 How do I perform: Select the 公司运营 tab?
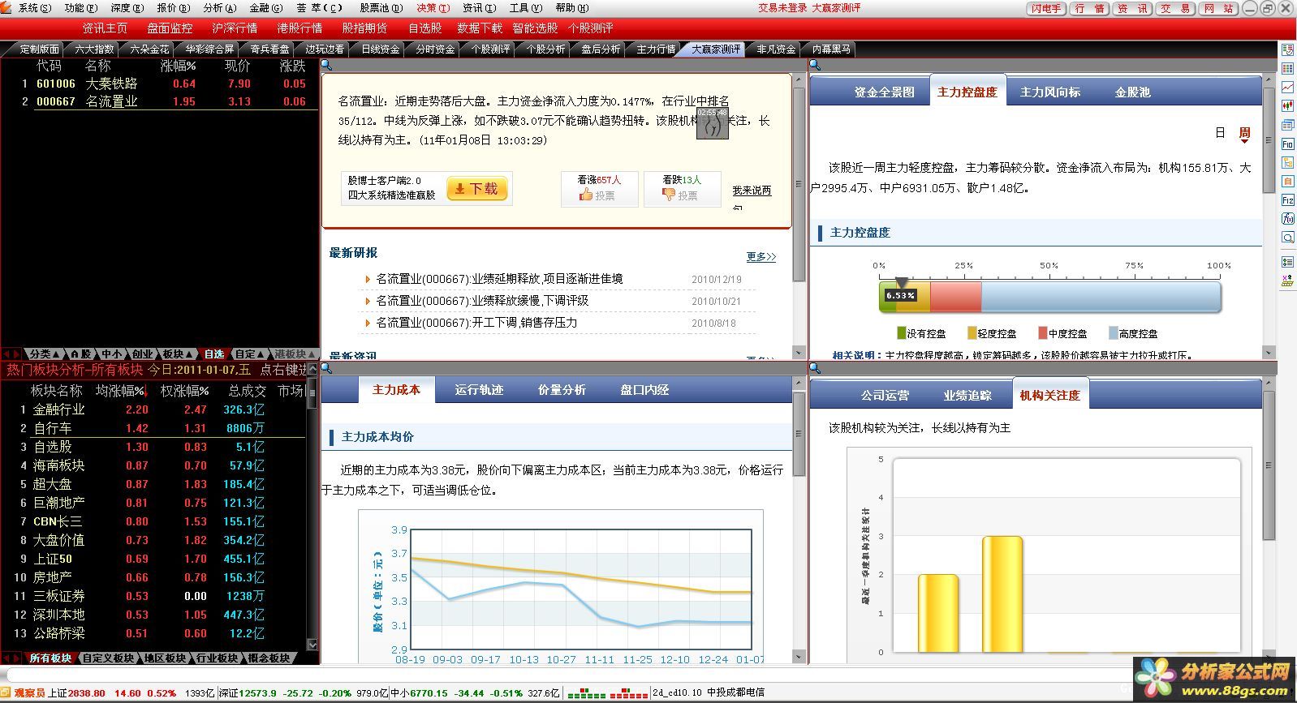pos(885,396)
